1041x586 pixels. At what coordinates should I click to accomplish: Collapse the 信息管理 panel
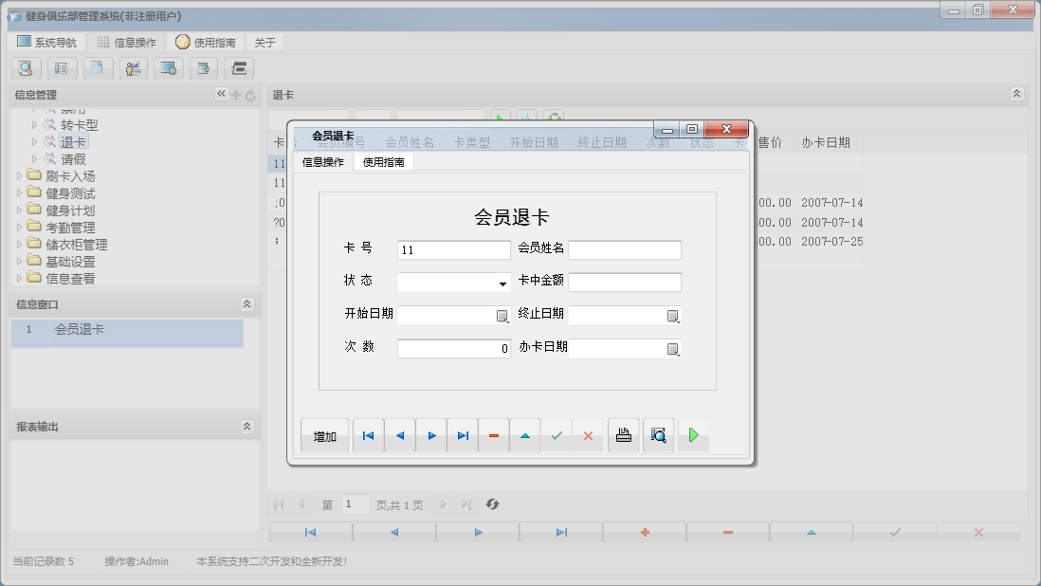(220, 94)
